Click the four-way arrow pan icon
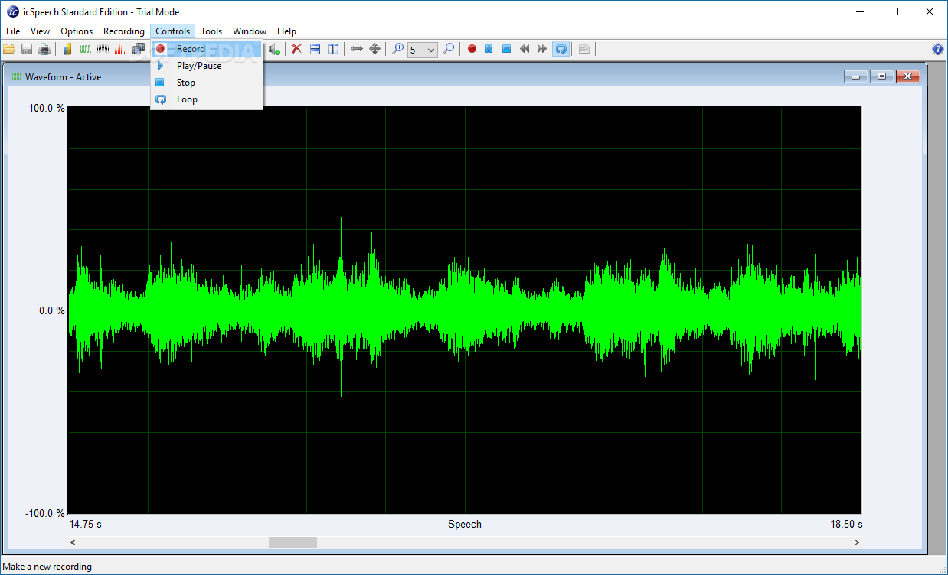The width and height of the screenshot is (948, 575). pos(374,49)
